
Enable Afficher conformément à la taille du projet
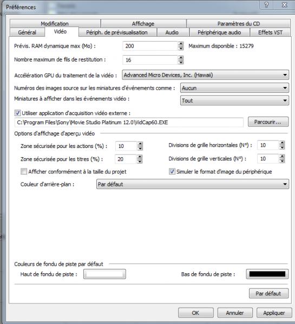tap(24, 172)
